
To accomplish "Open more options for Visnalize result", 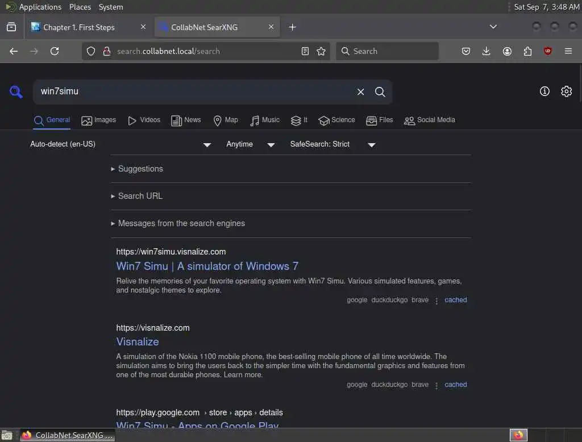I will coord(436,385).
